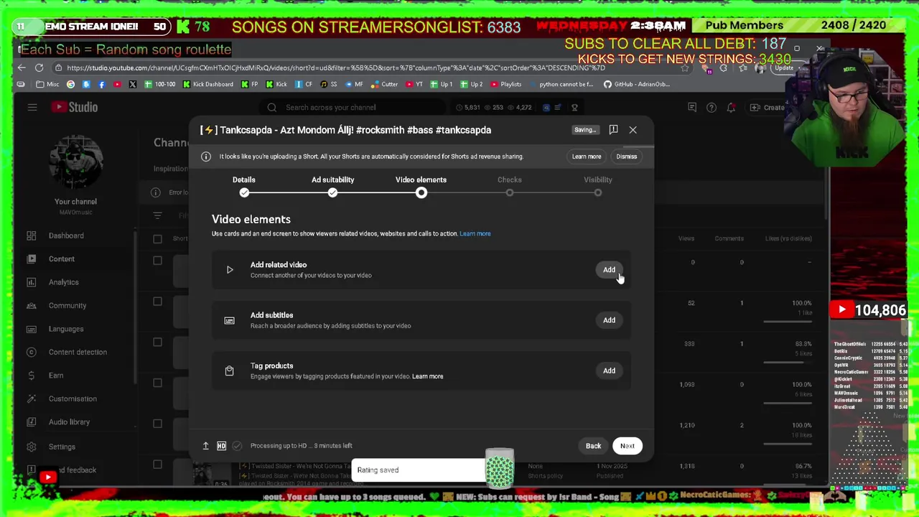Add tagged products

[x=609, y=371]
